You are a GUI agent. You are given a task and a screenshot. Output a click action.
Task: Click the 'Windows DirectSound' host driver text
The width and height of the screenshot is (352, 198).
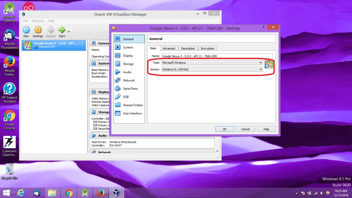pyautogui.click(x=123, y=142)
